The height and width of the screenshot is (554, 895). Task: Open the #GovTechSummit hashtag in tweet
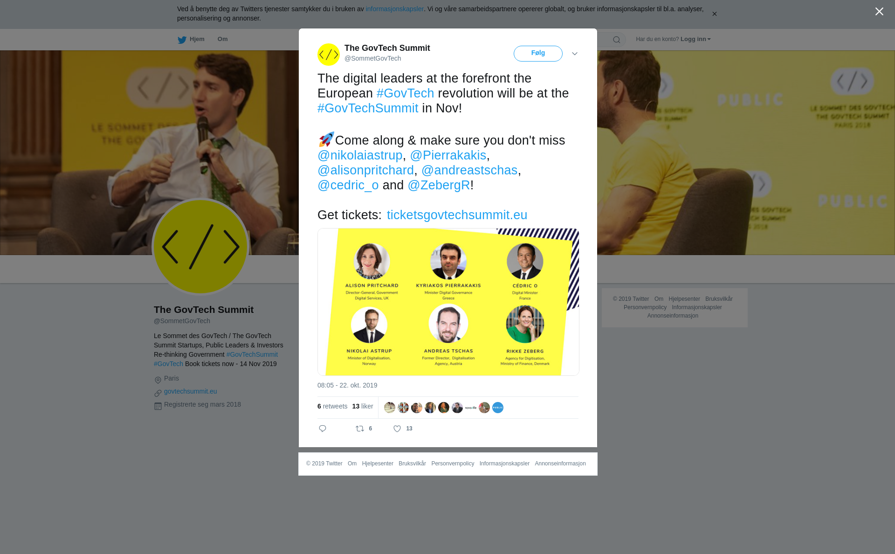[x=368, y=108]
